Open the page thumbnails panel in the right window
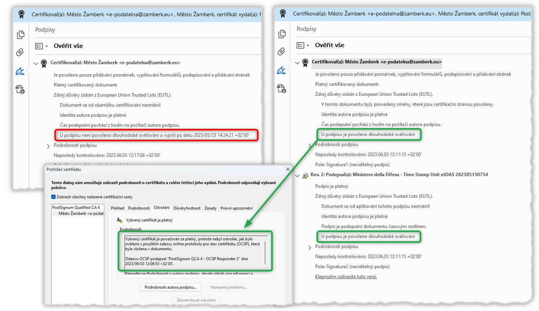The image size is (539, 311). pos(282,34)
